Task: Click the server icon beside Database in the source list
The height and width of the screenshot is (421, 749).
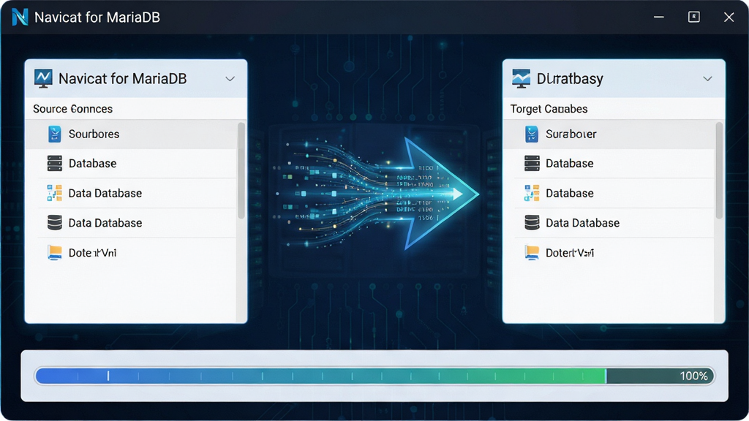Action: point(54,163)
